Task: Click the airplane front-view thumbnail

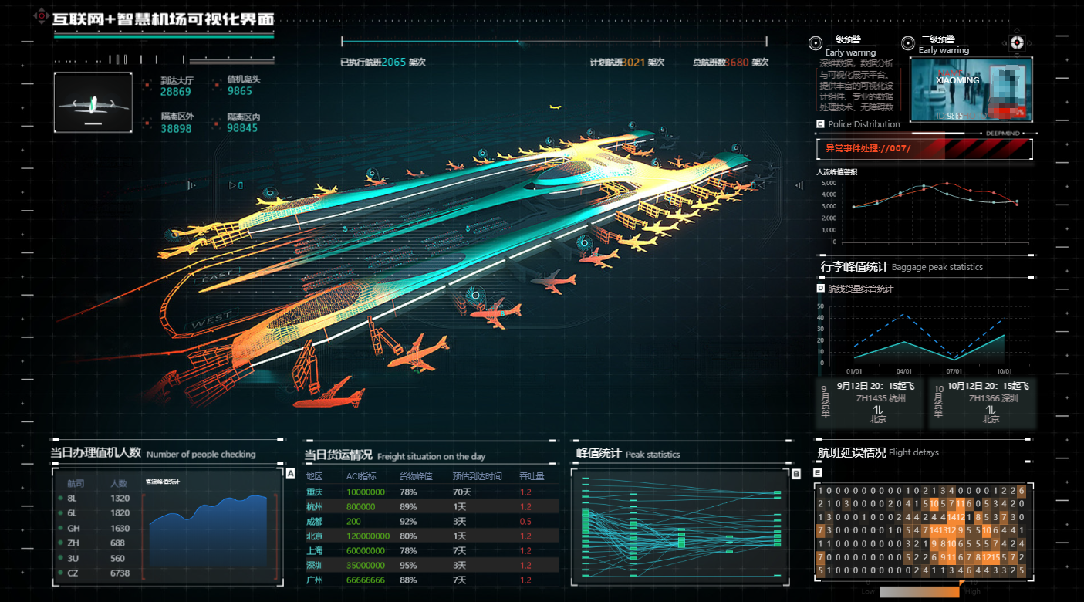Action: tap(93, 102)
